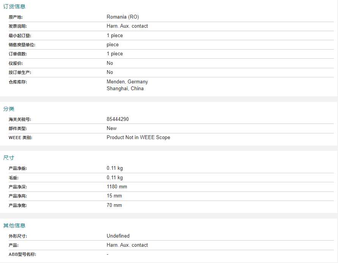Image resolution: width=338 pixels, height=263 pixels.
Task: Click the 最小起订量 label
Action: click(x=20, y=36)
